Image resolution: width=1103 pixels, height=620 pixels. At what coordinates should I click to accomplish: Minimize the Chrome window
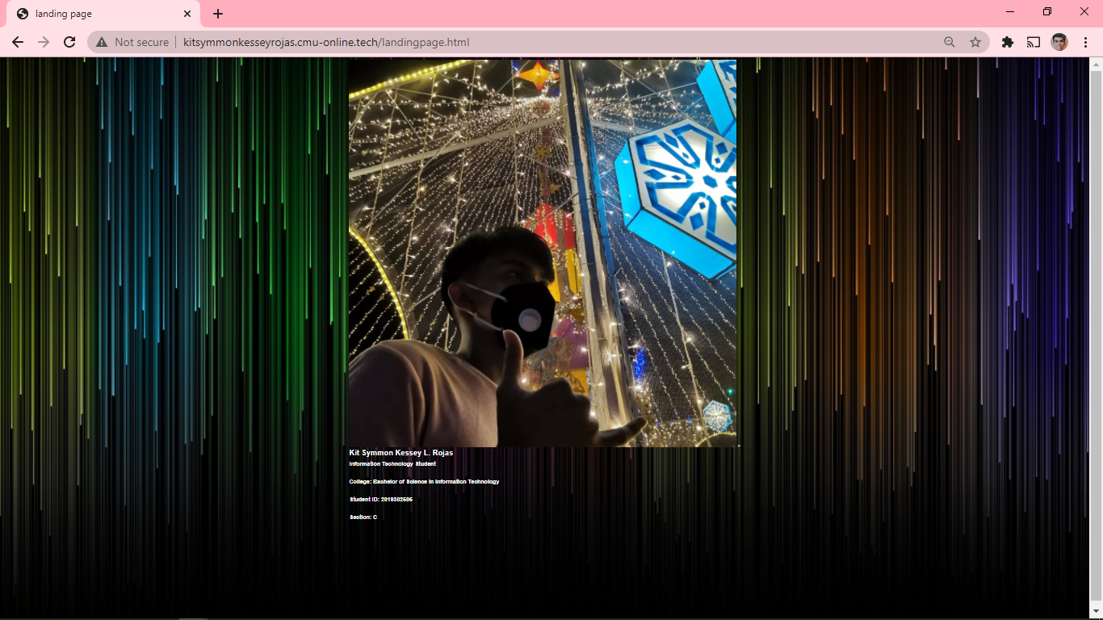point(1010,12)
